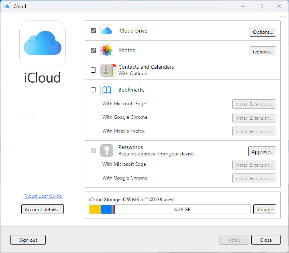Minimize the iCloud window
This screenshot has width=289, height=253.
(243, 6)
